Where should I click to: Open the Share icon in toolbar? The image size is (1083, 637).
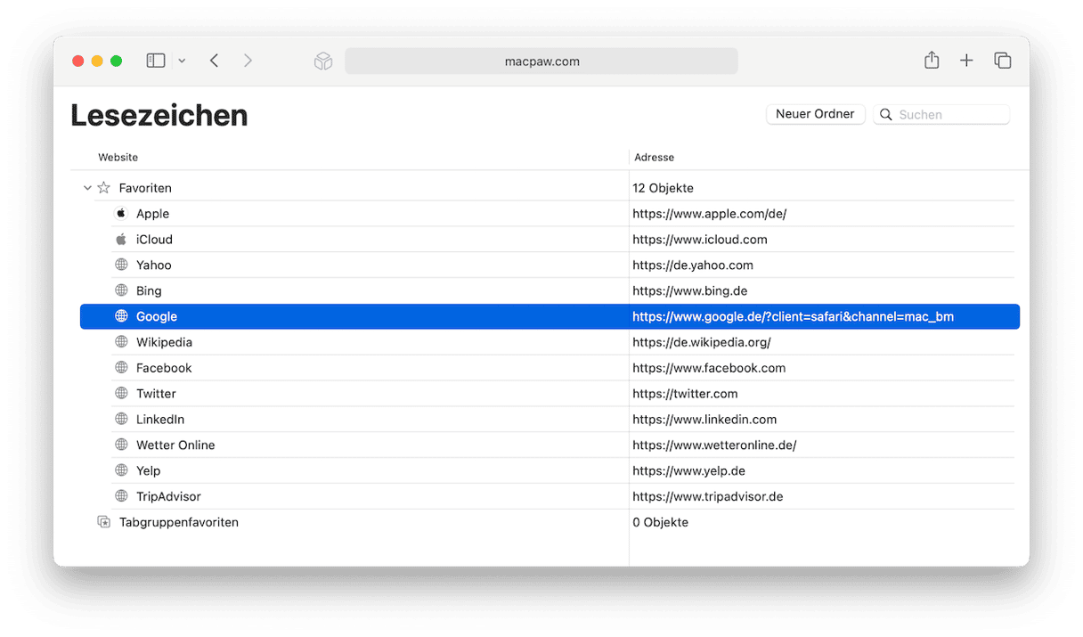(932, 60)
